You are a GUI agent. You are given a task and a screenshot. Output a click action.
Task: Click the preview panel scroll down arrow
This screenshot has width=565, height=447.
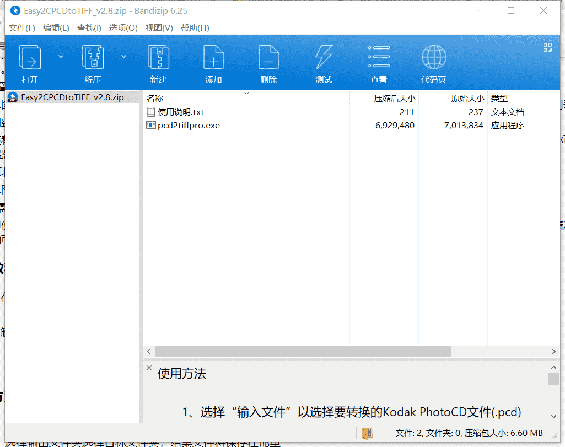click(554, 416)
